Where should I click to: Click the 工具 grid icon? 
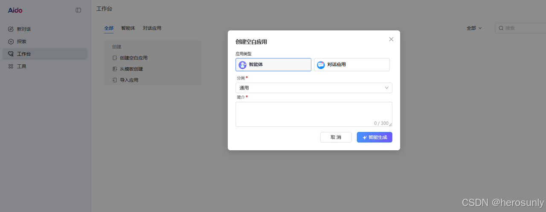(11, 66)
